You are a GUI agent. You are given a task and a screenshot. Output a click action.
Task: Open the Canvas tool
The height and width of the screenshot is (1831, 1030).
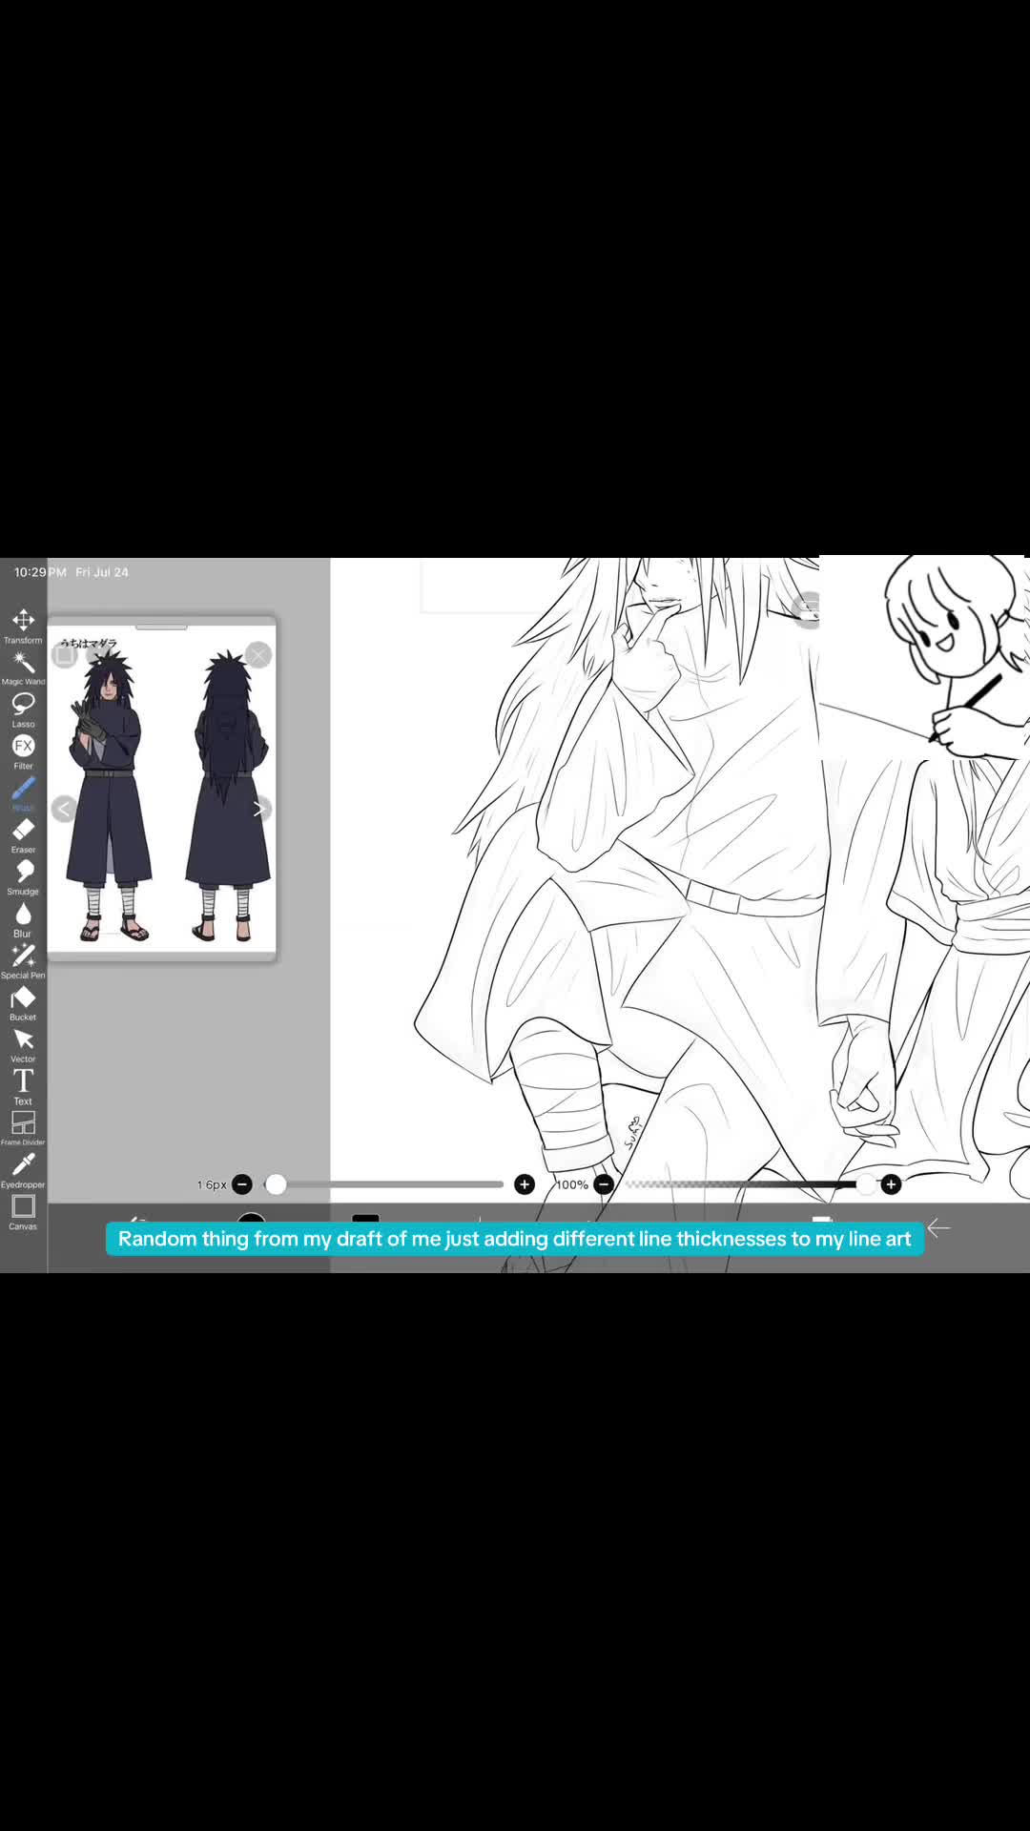(23, 1212)
